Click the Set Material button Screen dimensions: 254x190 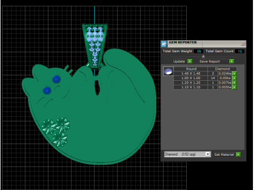(x=224, y=155)
